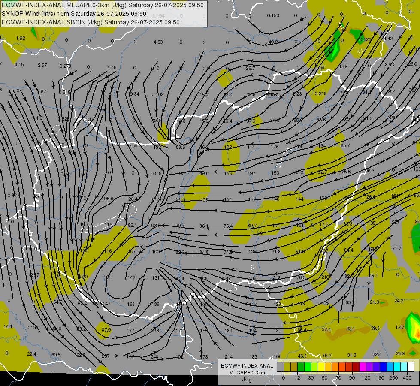Click the legend tick label 400
This screenshot has height=386, width=420.
tap(407, 378)
